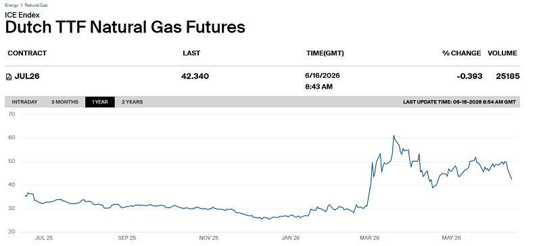Image resolution: width=541 pixels, height=246 pixels.
Task: Click the NOV 25 axis label
Action: click(210, 238)
